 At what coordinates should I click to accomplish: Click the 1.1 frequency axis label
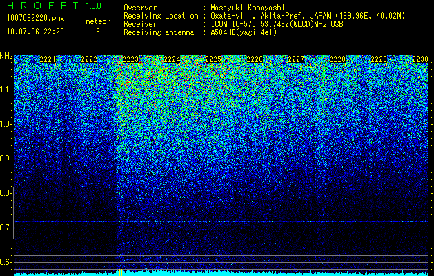click(6, 90)
